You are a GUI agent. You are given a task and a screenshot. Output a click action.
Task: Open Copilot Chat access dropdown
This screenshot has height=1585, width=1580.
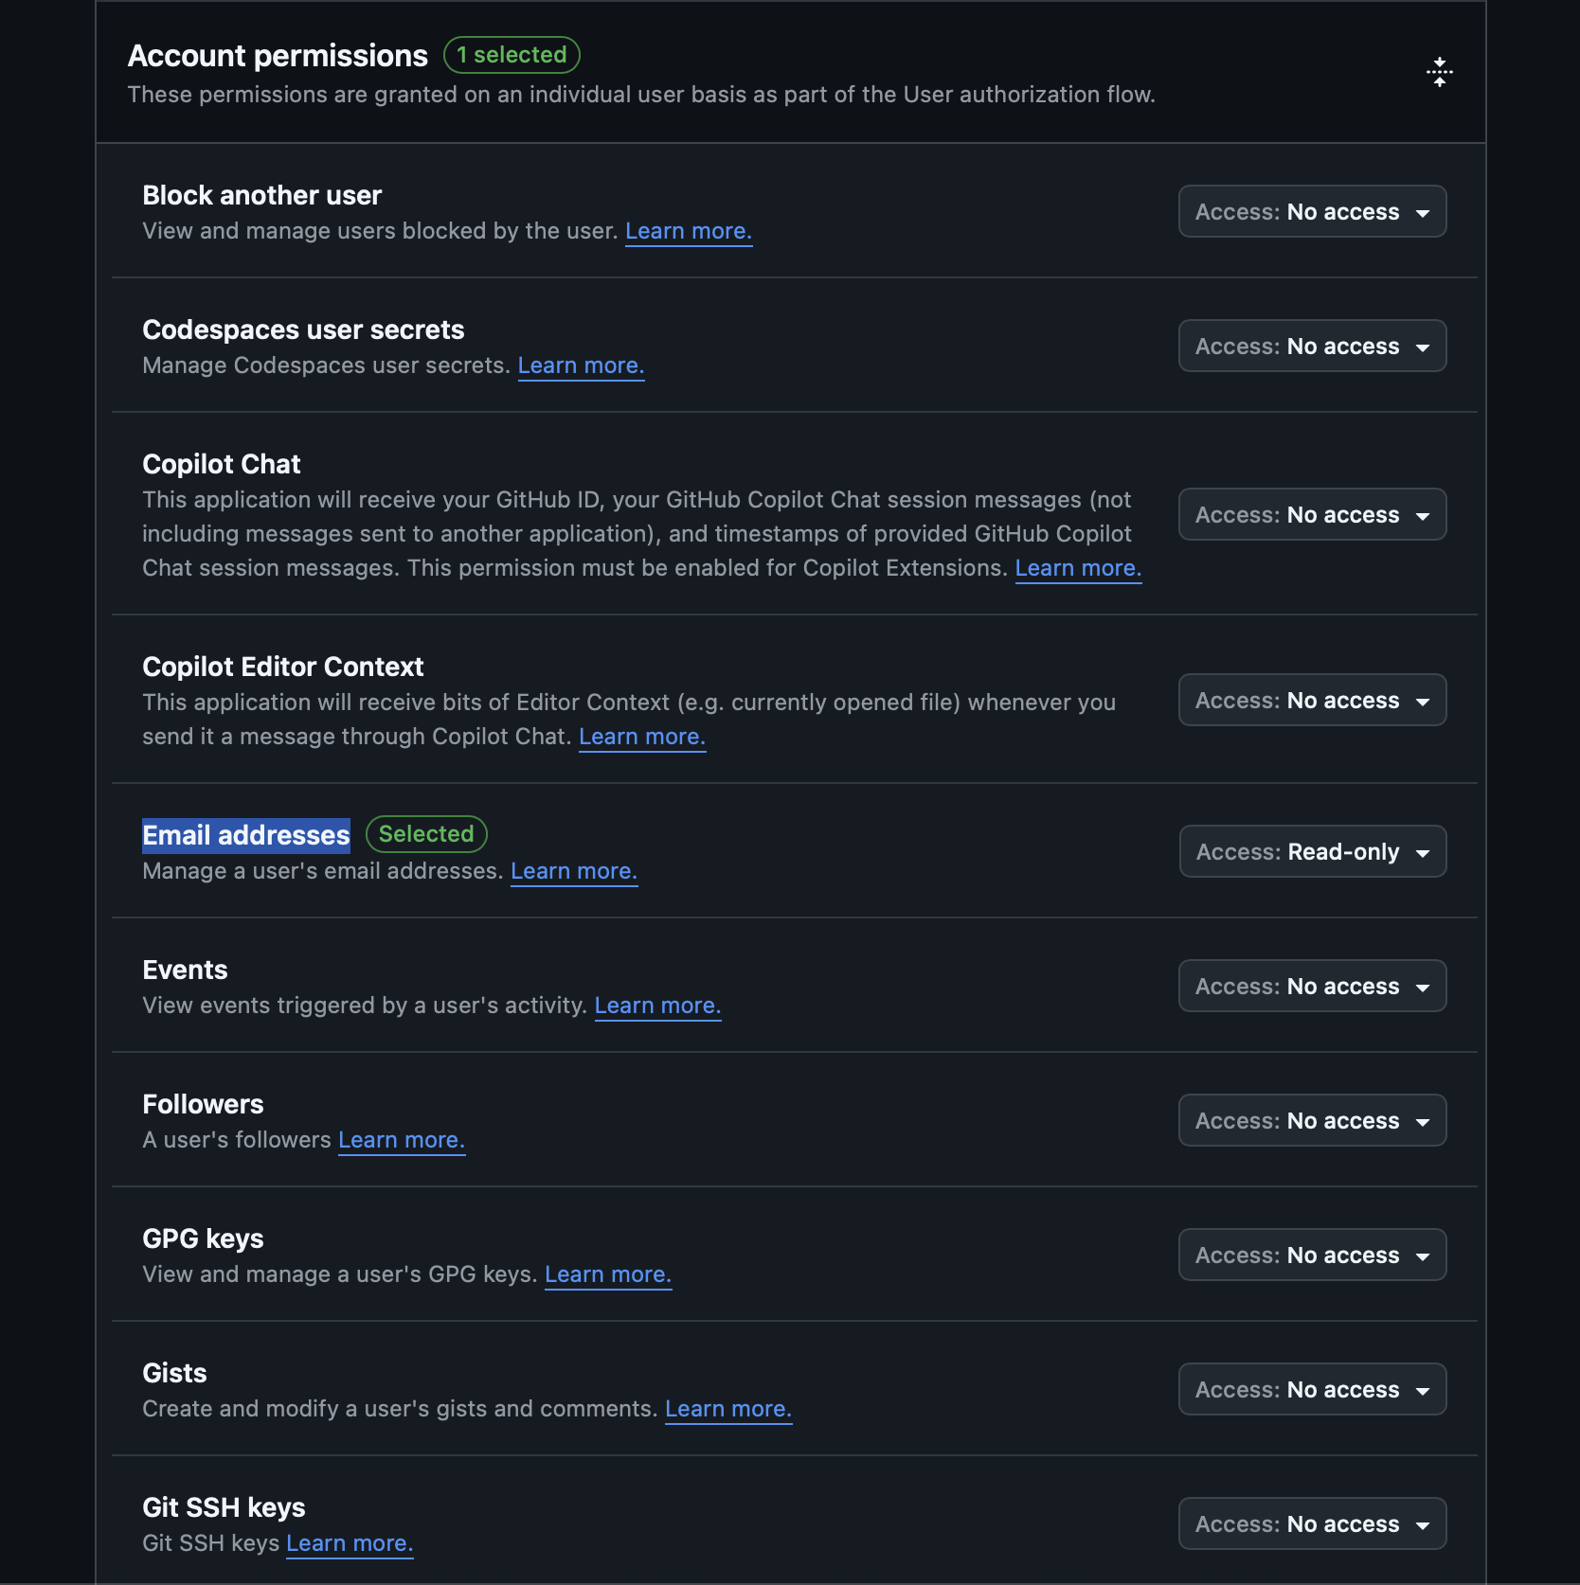[x=1312, y=514]
